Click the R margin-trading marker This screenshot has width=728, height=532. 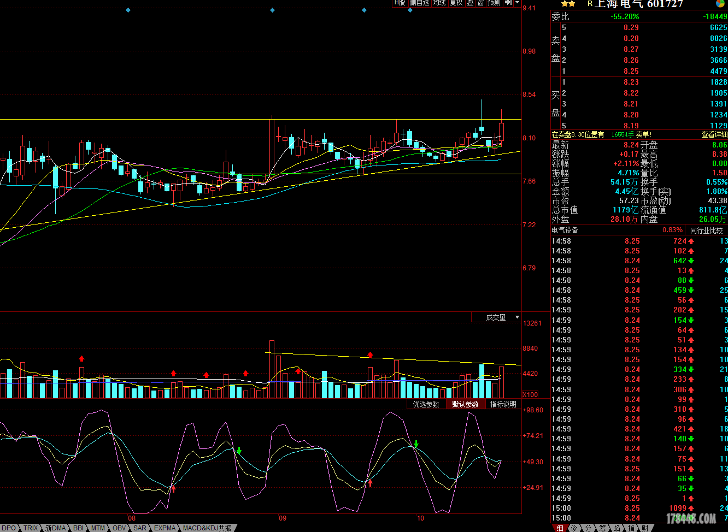pos(590,4)
